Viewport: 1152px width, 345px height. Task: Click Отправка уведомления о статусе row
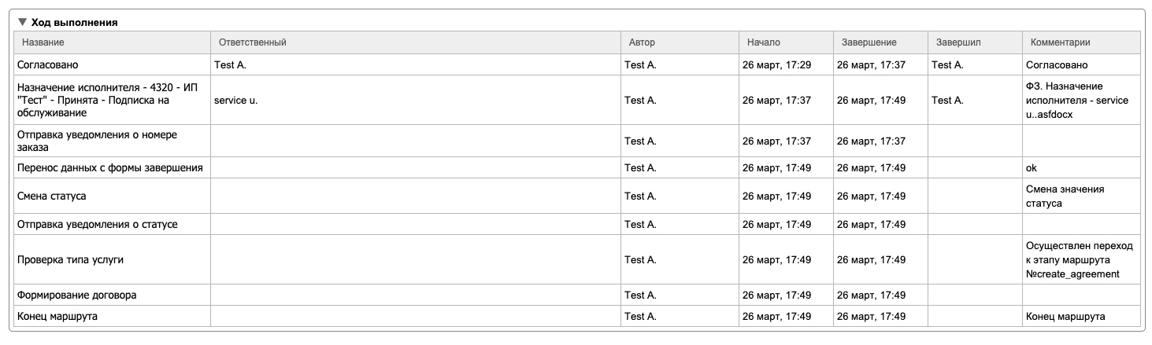pyautogui.click(x=98, y=224)
